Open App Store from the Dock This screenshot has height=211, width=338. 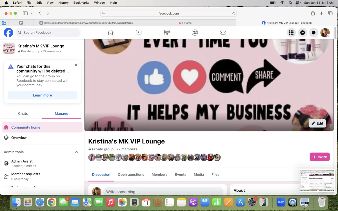(x=240, y=202)
